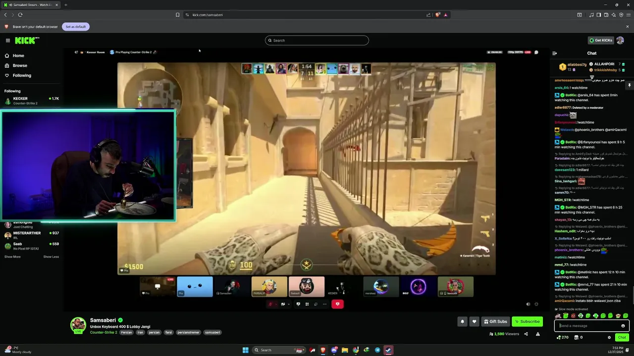Click the taskbar Search box
The width and height of the screenshot is (634, 356).
pos(279,350)
